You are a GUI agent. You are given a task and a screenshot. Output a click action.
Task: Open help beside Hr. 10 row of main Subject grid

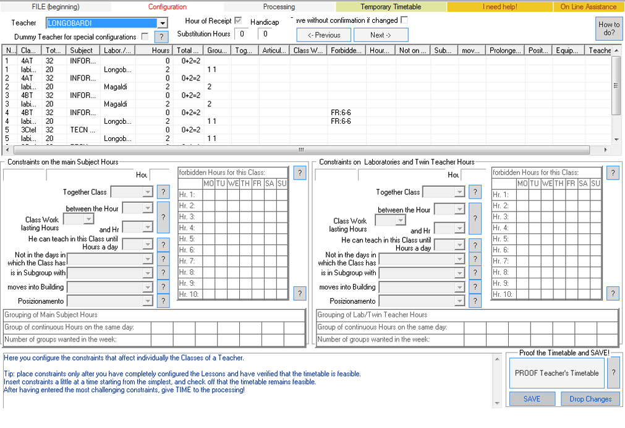coord(300,294)
